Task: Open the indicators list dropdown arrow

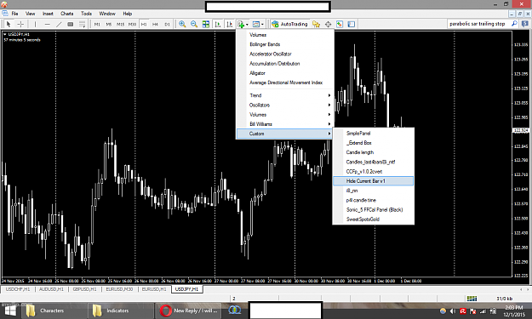Action: 247,25
